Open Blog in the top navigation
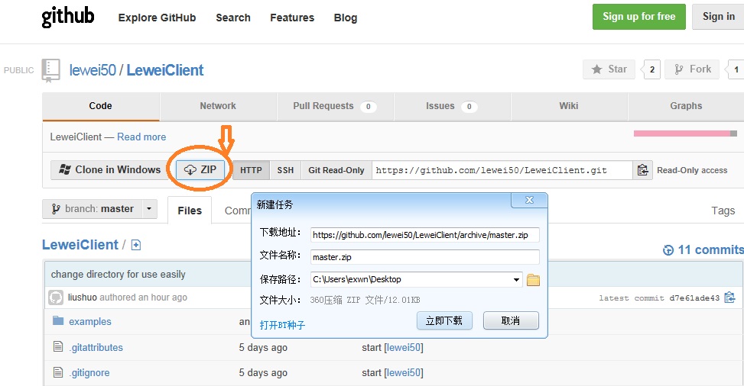 coord(346,18)
